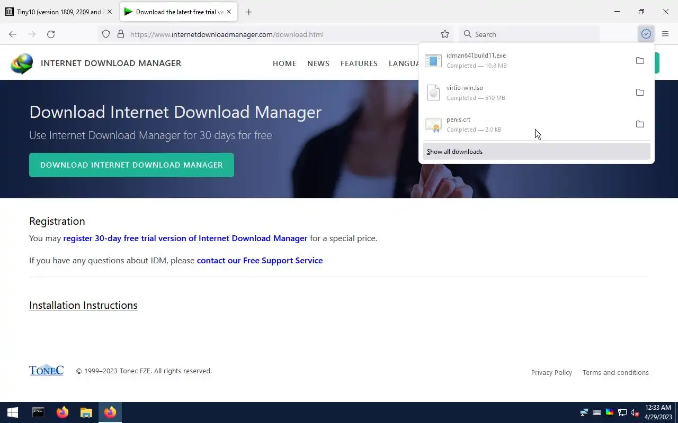Go back using the browser back arrow
The image size is (678, 423).
coord(13,34)
